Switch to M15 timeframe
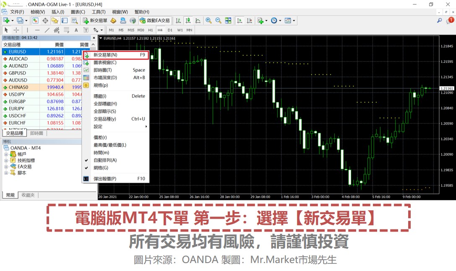The height and width of the screenshot is (271, 456). [x=131, y=30]
